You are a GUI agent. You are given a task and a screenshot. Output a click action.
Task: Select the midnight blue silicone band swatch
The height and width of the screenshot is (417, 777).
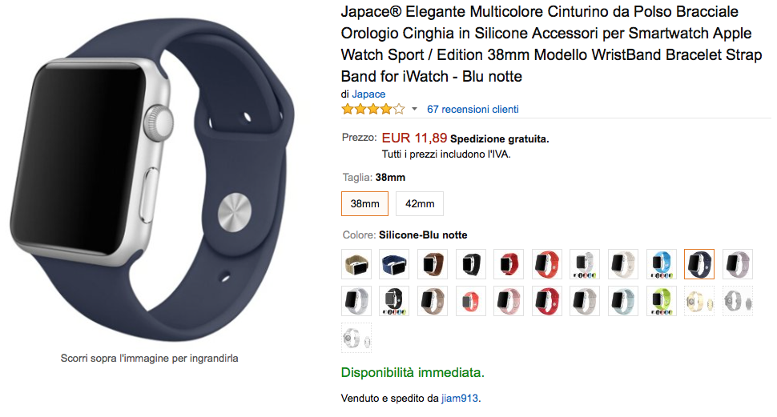coord(699,264)
